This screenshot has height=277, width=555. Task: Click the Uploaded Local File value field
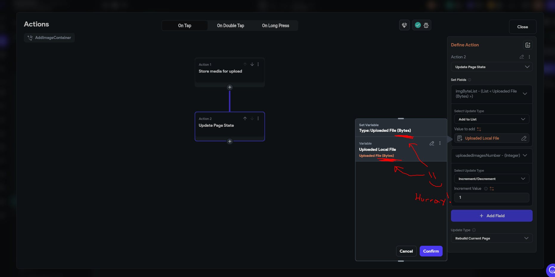[492, 138]
